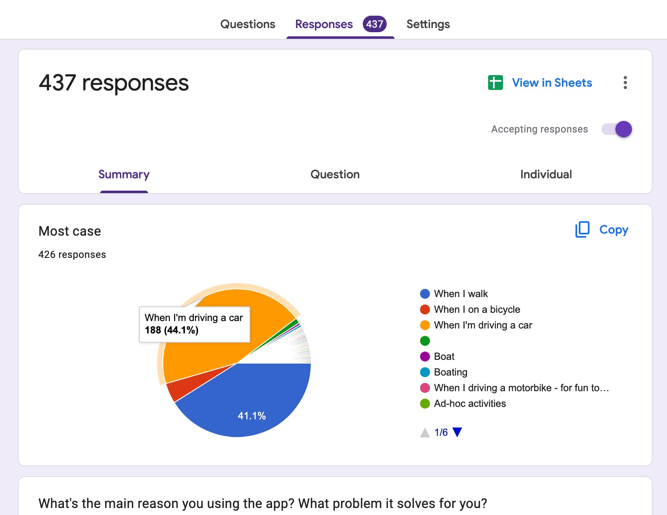Open the Settings tab
This screenshot has height=515, width=667.
pyautogui.click(x=428, y=24)
